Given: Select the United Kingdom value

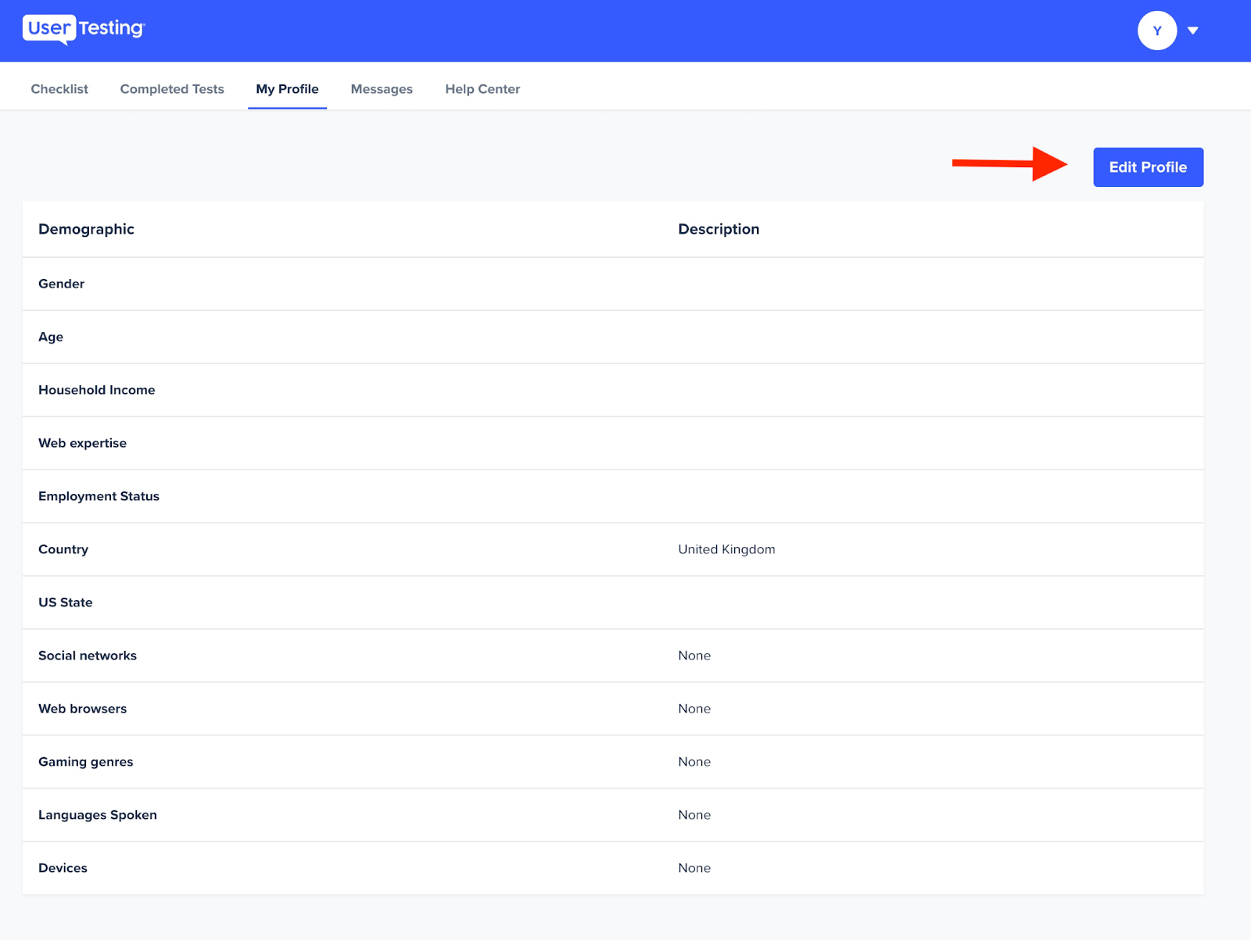Looking at the screenshot, I should pos(726,549).
